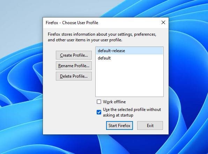This screenshot has width=208, height=154.
Task: Click the Create Profile... button
Action: pyautogui.click(x=74, y=55)
